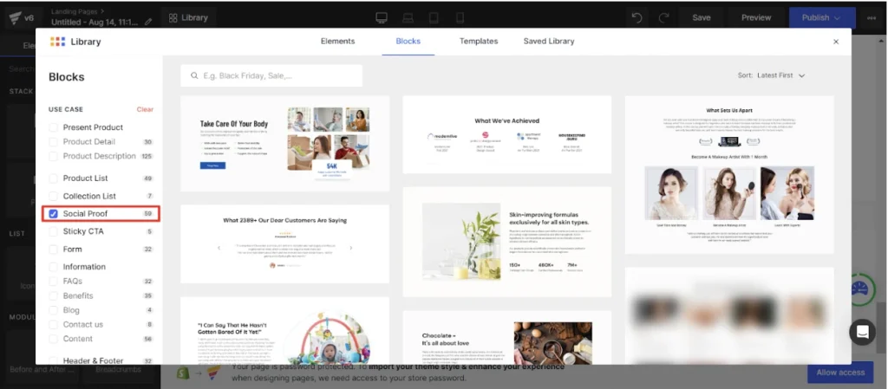The height and width of the screenshot is (389, 888).
Task: Open the Sort Latest First dropdown
Action: [771, 75]
